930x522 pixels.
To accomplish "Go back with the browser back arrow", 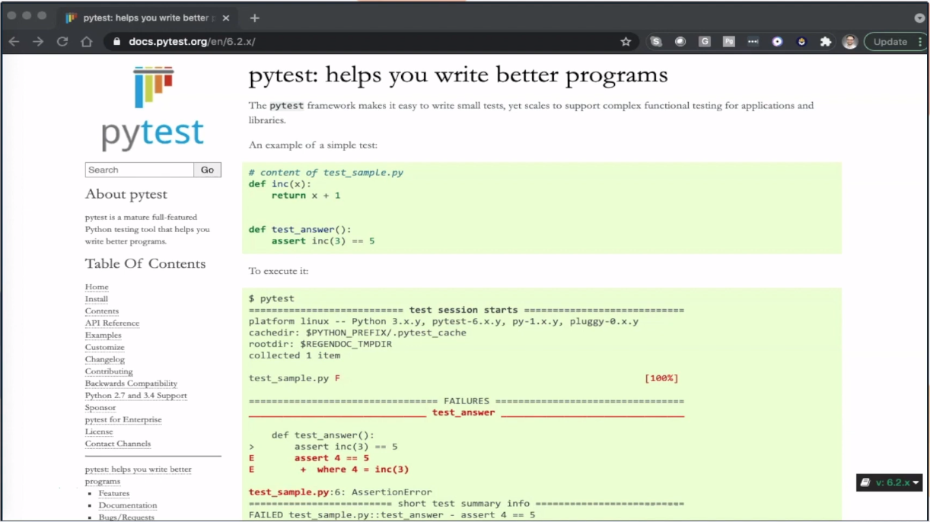I will [14, 42].
